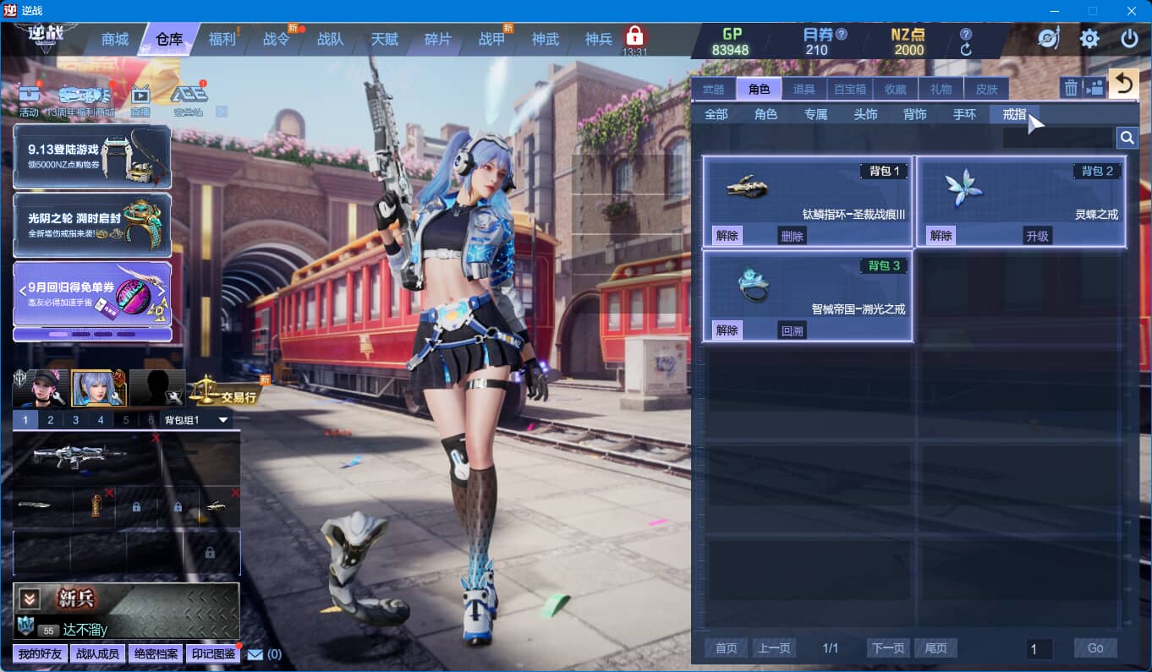Click the power exit icon
Viewport: 1152px width, 672px height.
(x=1129, y=39)
